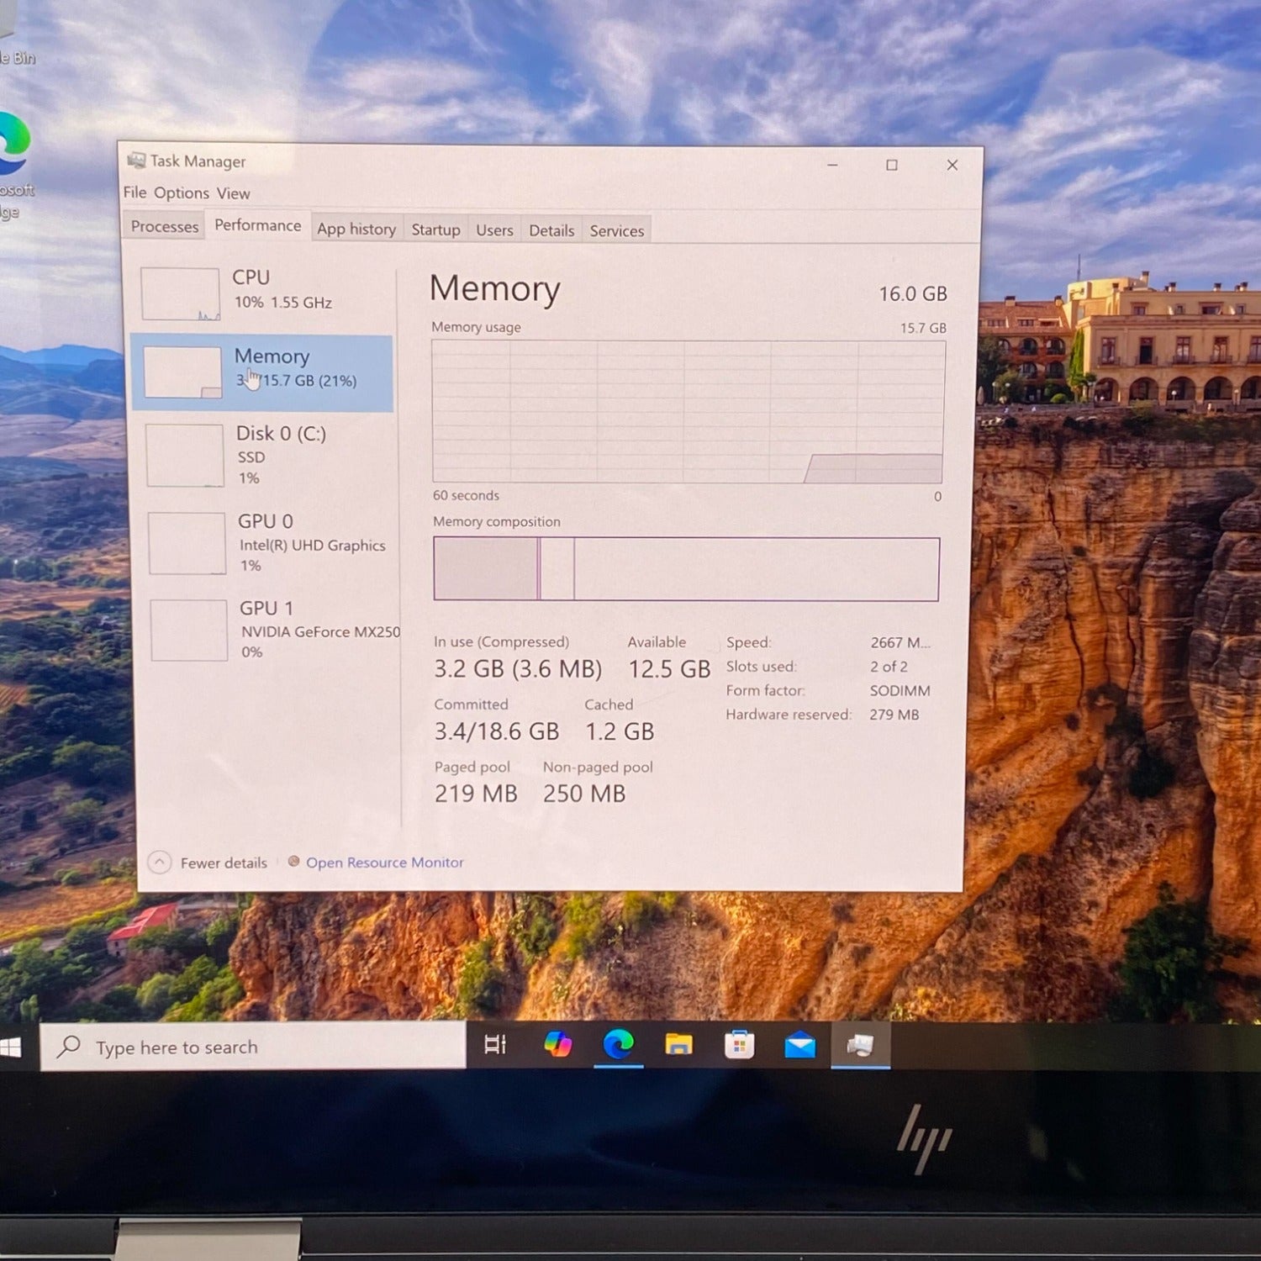Switch to the Processes tab
Image resolution: width=1261 pixels, height=1261 pixels.
[165, 227]
